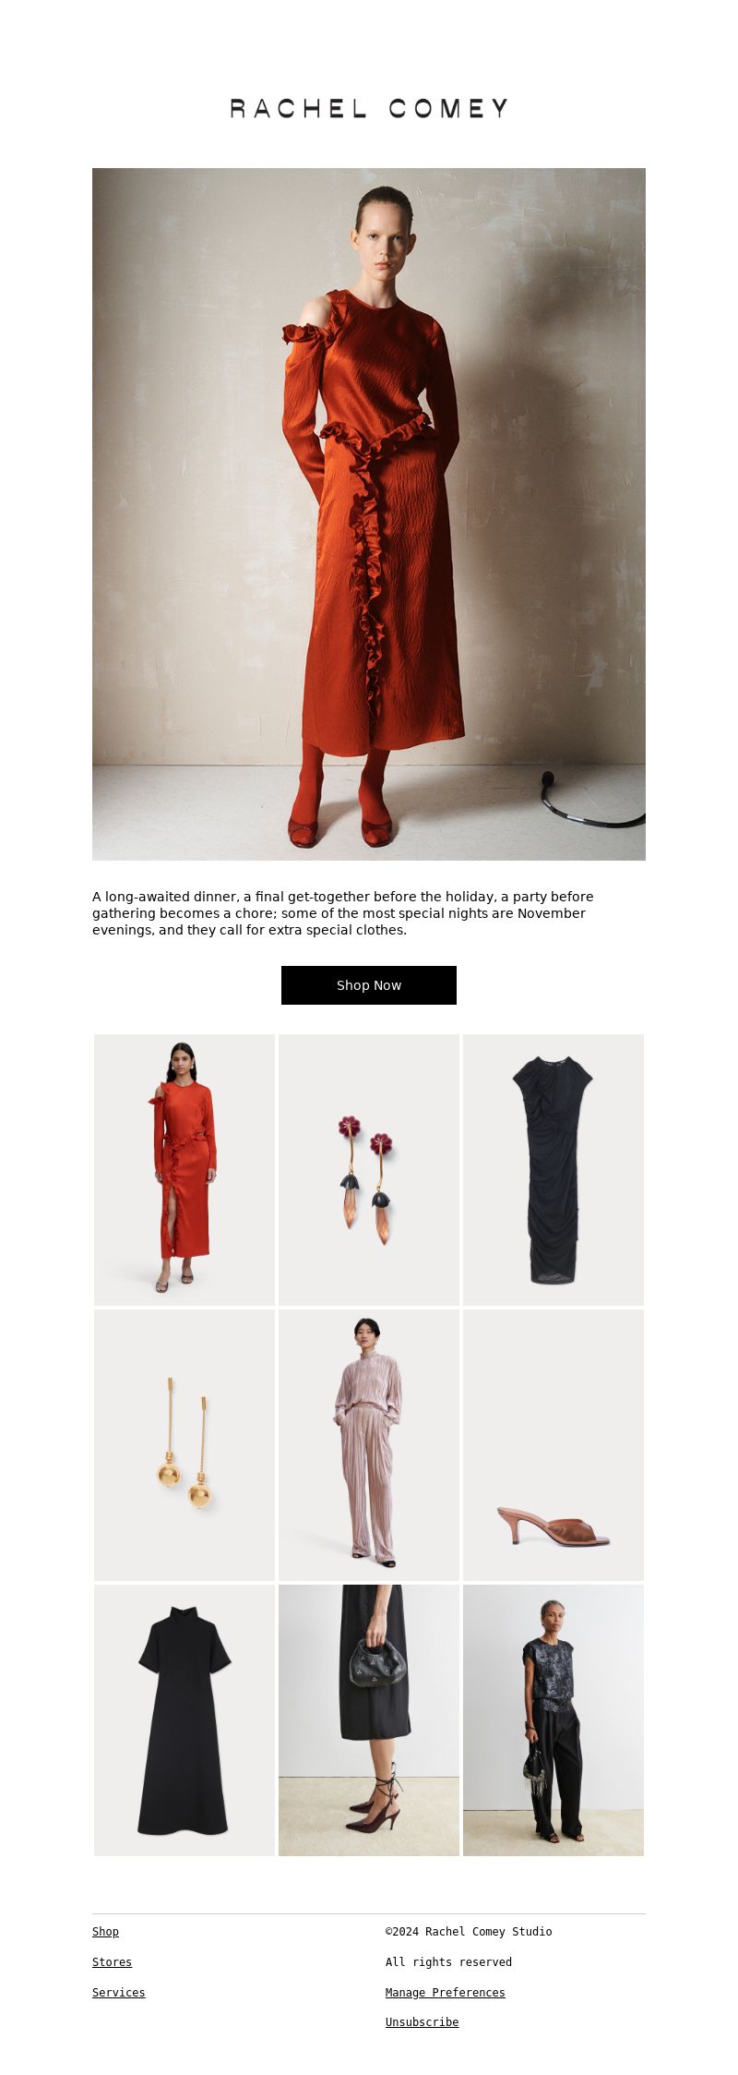Click the November evenings paragraph text
Viewport: 738px width, 2075px height.
tap(343, 913)
